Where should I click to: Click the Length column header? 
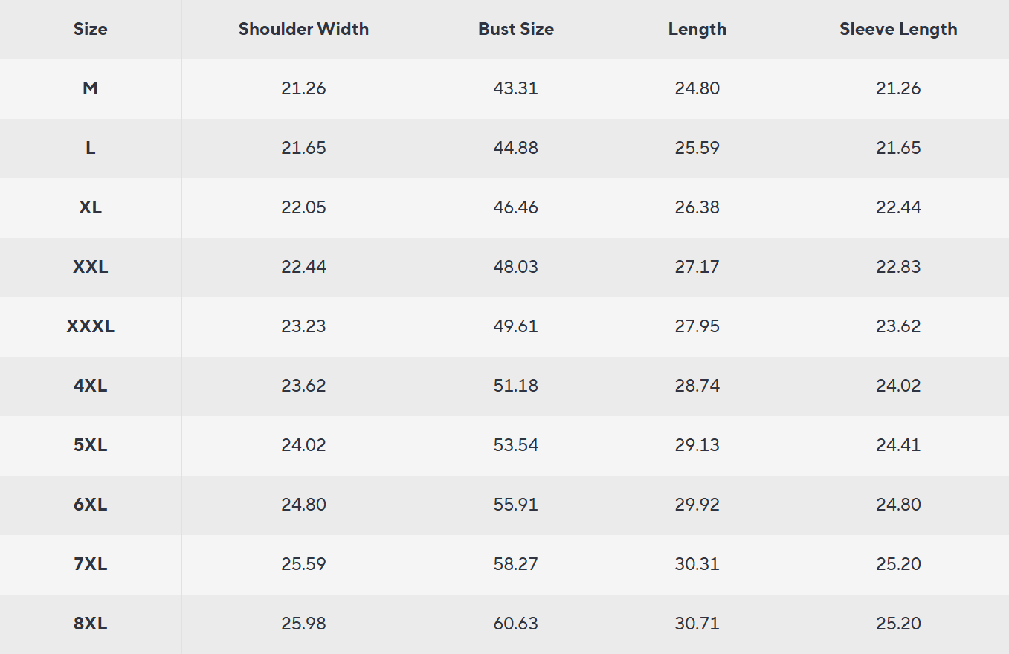pos(697,29)
